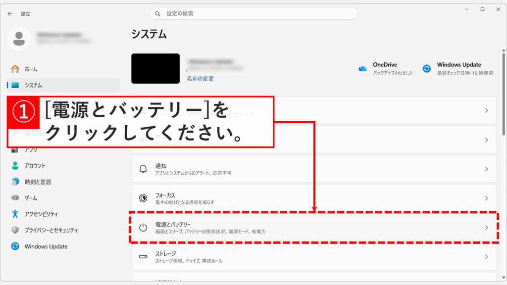Click the Windows Update status icon
This screenshot has width=507, height=285.
[x=426, y=68]
